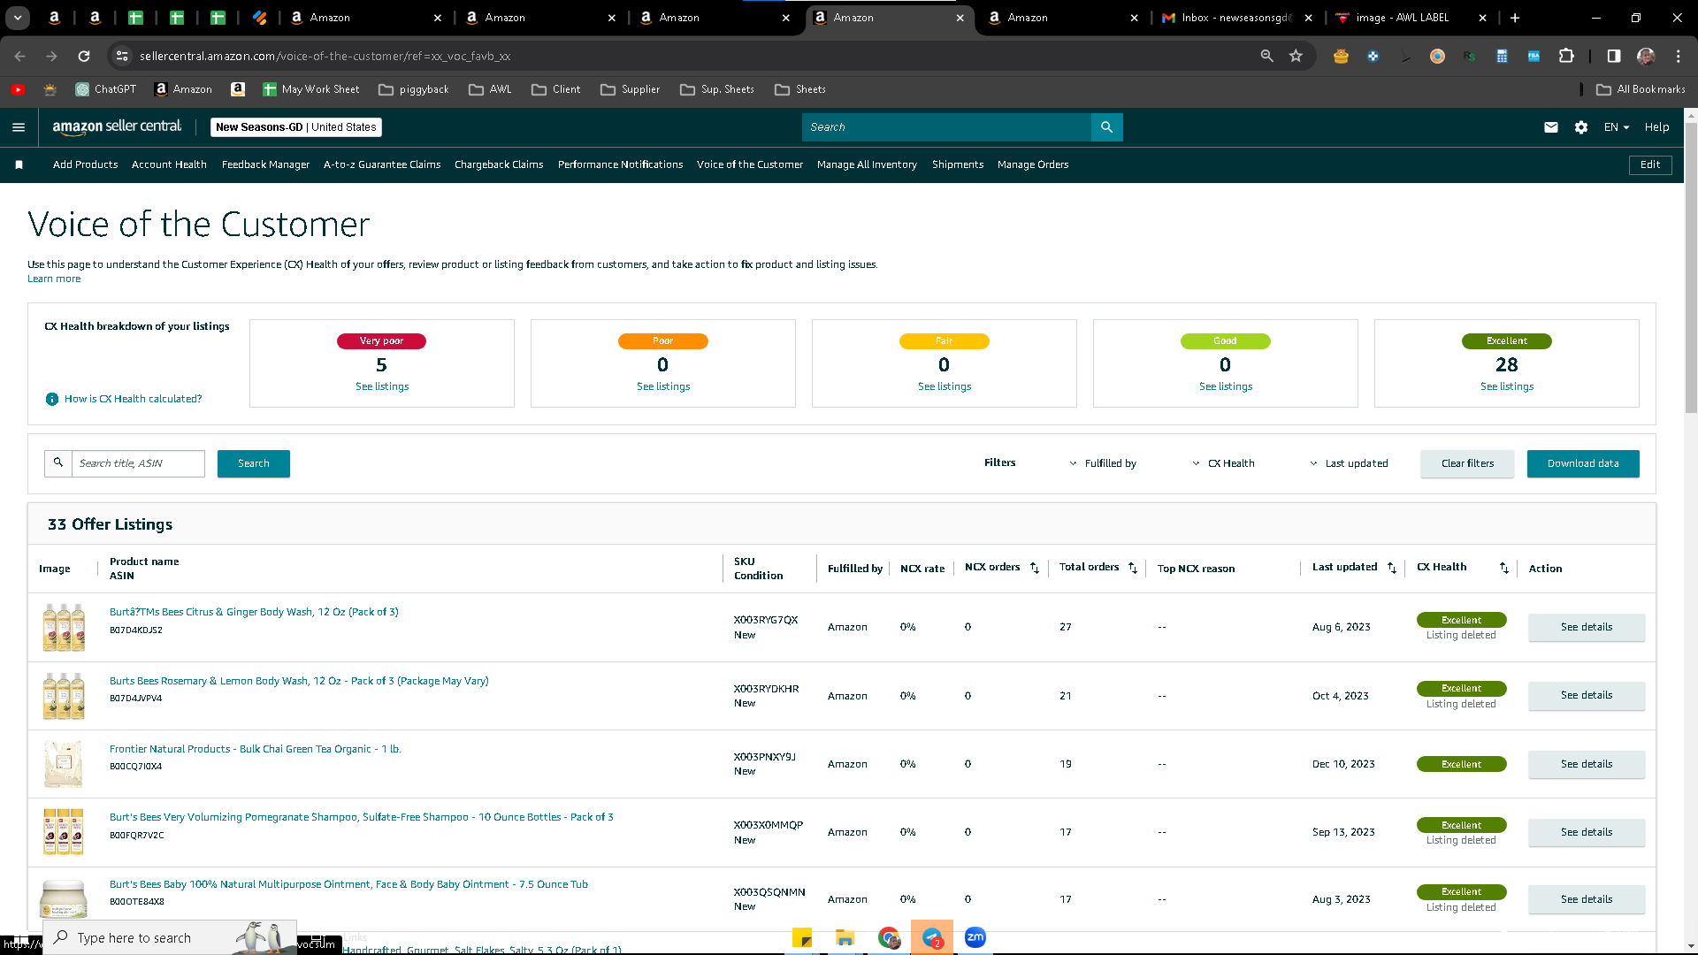Click the Clear filters button
The height and width of the screenshot is (955, 1698).
pos(1467,463)
